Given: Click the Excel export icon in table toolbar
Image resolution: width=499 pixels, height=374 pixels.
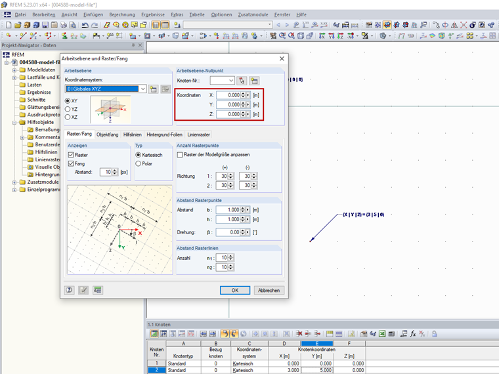Looking at the screenshot, I should pyautogui.click(x=382, y=333).
